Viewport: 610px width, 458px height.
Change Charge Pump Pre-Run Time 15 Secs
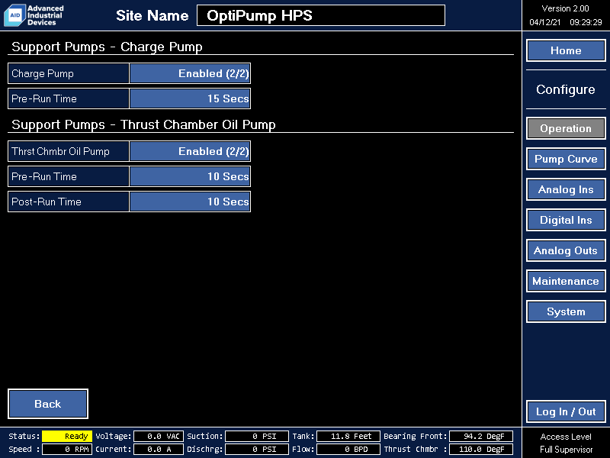190,98
